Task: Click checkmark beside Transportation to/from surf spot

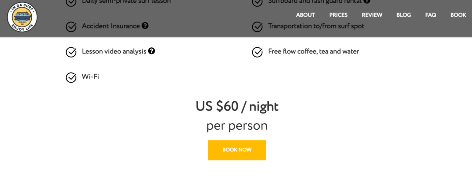Action: coord(257,27)
